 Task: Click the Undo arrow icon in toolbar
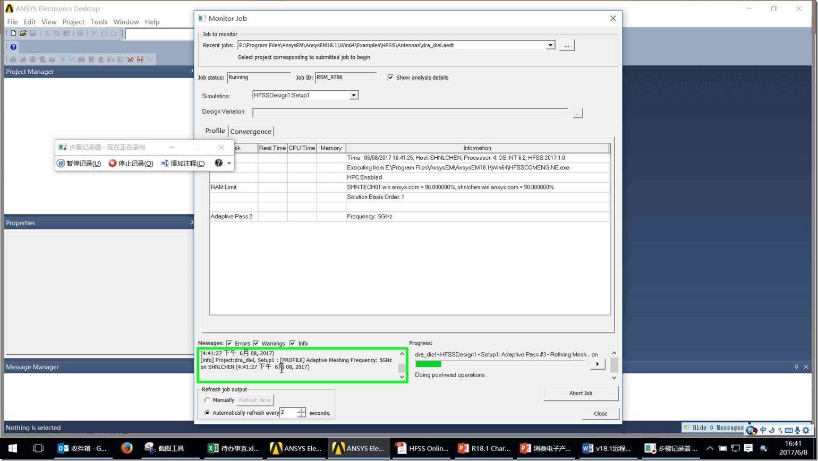(x=104, y=33)
